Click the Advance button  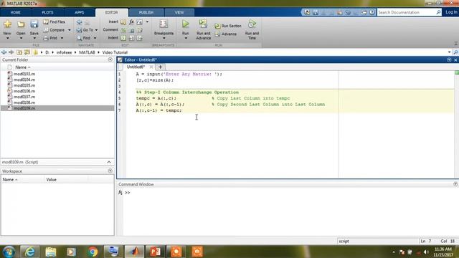coord(226,34)
